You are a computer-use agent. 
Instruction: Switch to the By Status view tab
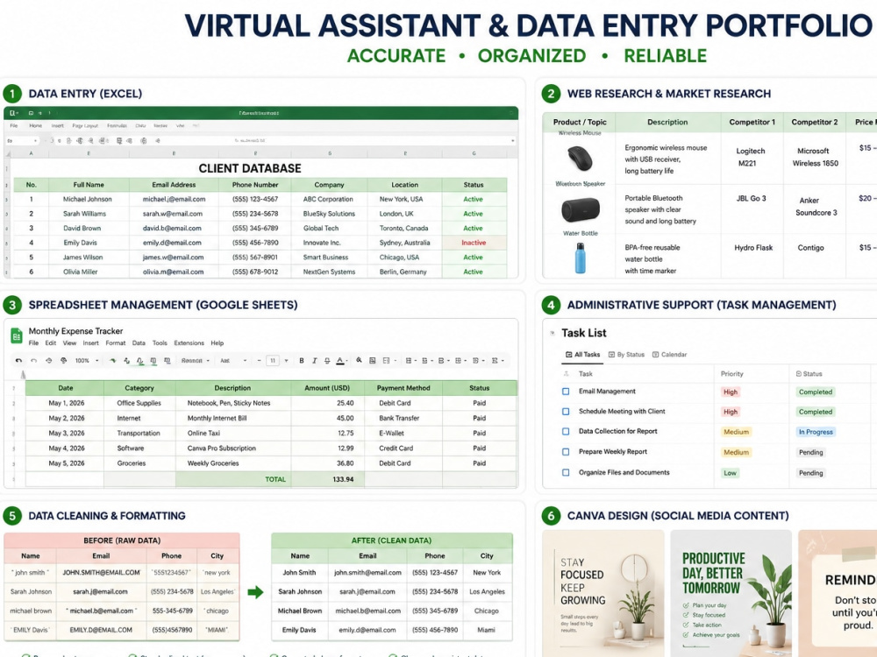coord(626,354)
